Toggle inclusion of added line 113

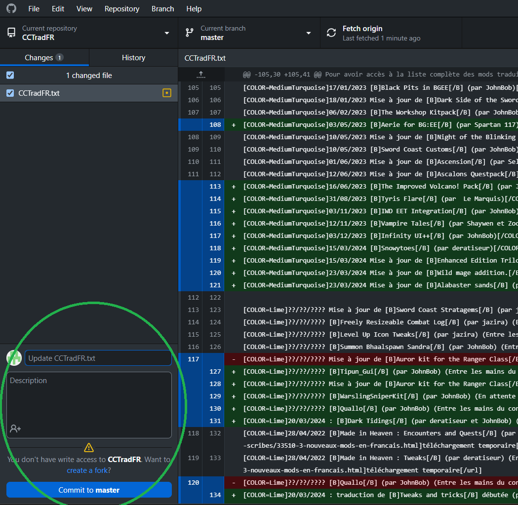coord(201,187)
